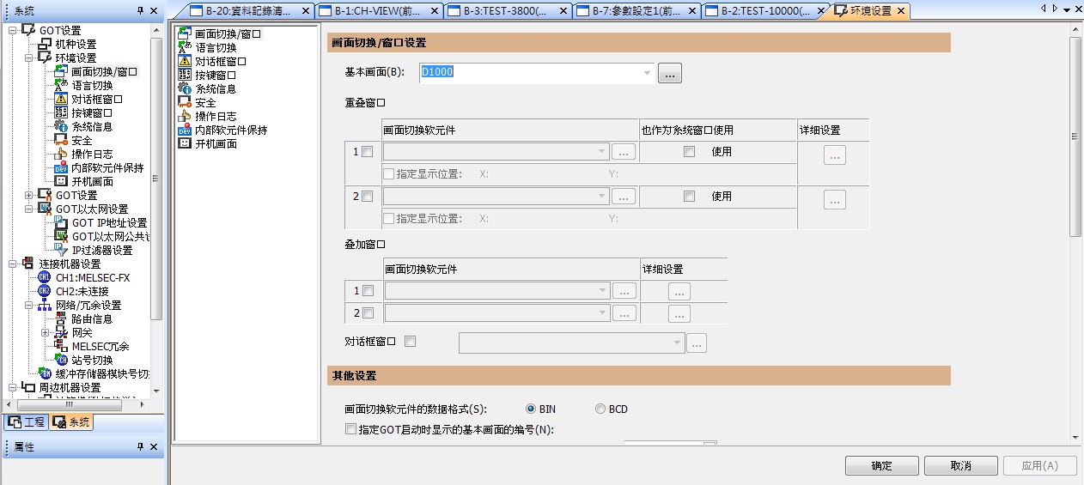Image resolution: width=1084 pixels, height=485 pixels.
Task: Expand the 网关 tree node
Action: (45, 333)
